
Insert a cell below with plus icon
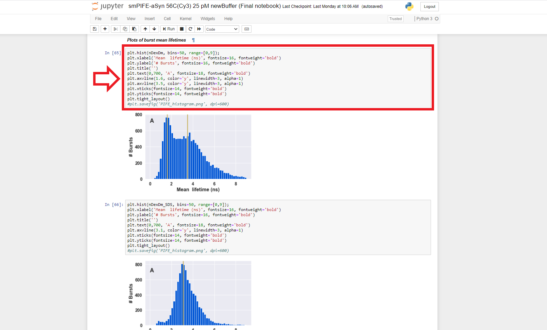(x=105, y=29)
